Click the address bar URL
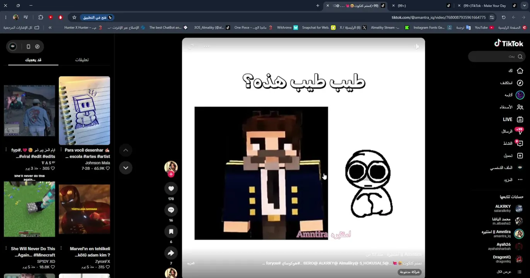Viewport: 530px width, 278px height. pos(439,17)
